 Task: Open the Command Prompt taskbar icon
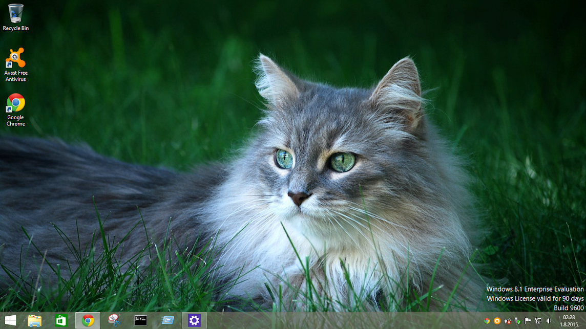click(x=140, y=320)
